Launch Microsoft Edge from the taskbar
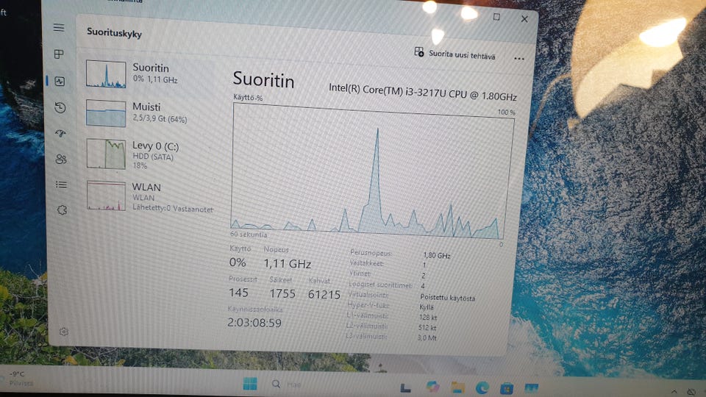 [482, 387]
